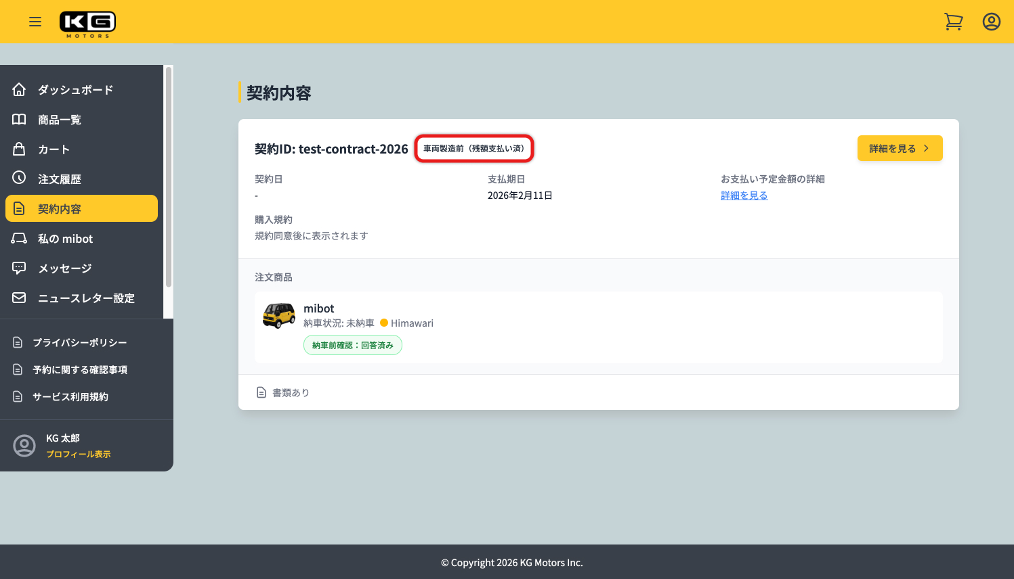Select the 納車前確認：回答済み status badge
Screen dimensions: 1014x579
[352, 344]
